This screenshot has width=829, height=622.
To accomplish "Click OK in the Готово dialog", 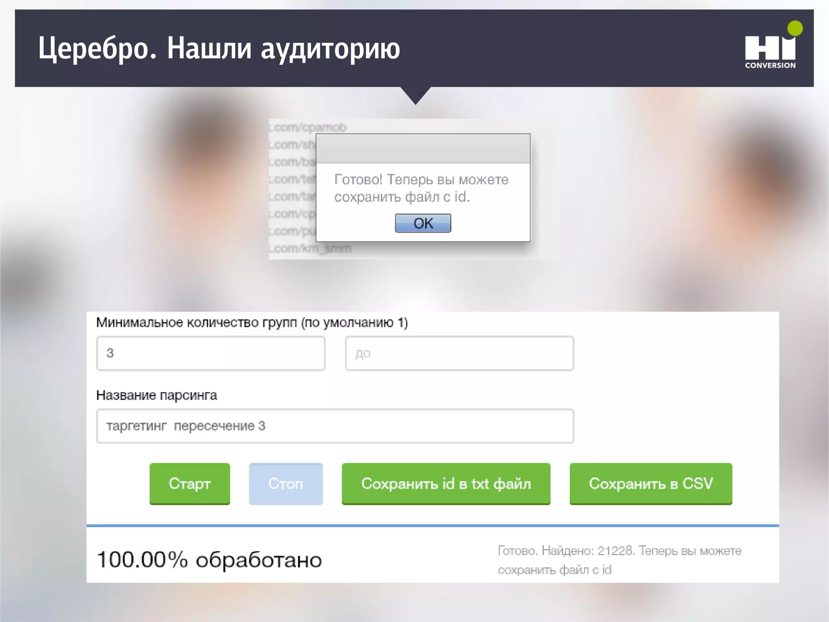I will (x=423, y=223).
